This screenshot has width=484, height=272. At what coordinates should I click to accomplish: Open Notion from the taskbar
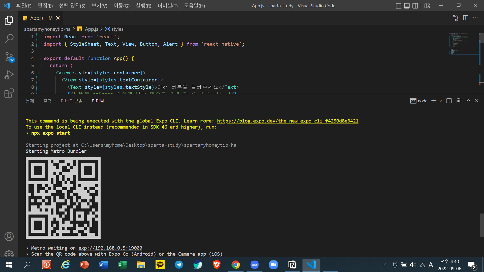point(292,265)
